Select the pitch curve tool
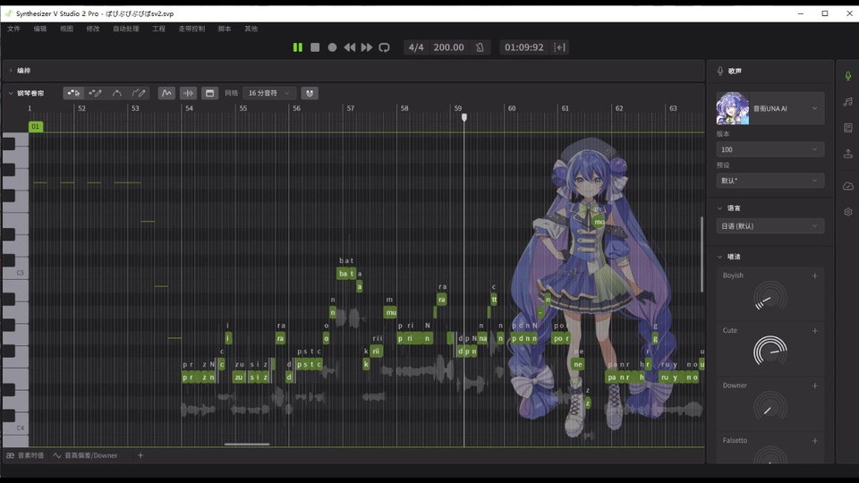This screenshot has height=483, width=859. [x=116, y=93]
